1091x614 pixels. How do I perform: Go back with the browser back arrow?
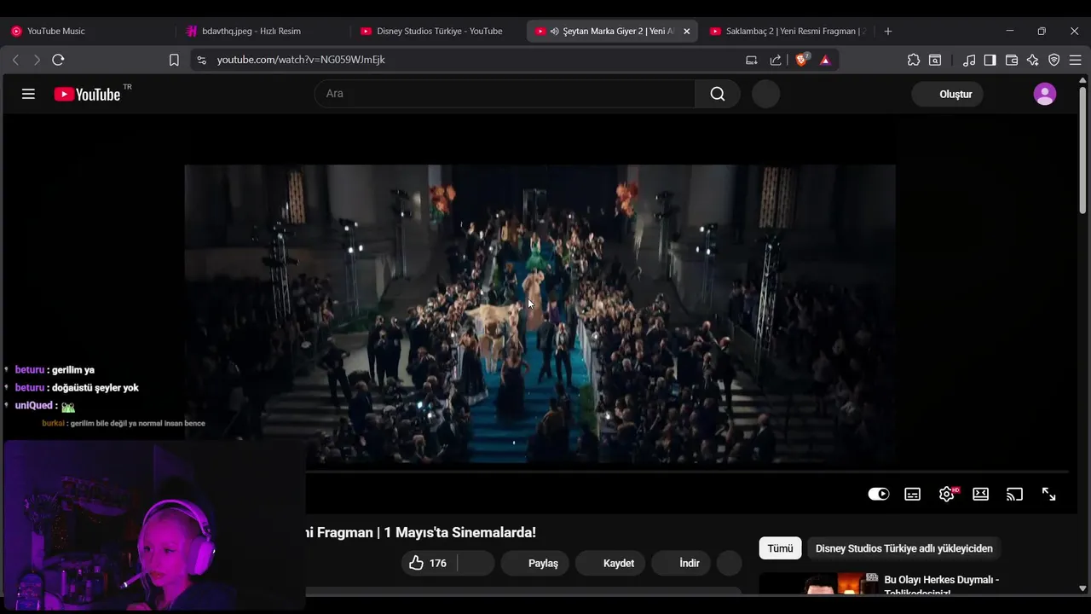[15, 60]
